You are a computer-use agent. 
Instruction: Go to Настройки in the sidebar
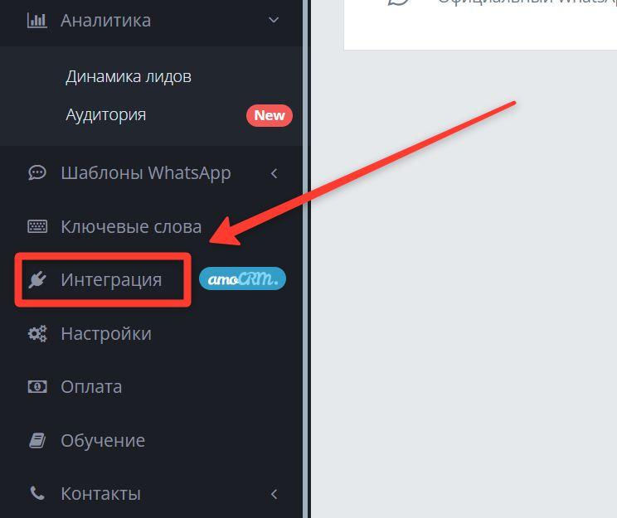(x=106, y=333)
